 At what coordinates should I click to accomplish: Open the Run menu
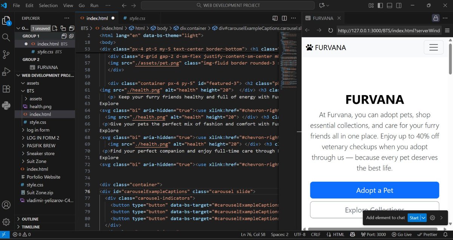pyautogui.click(x=94, y=6)
